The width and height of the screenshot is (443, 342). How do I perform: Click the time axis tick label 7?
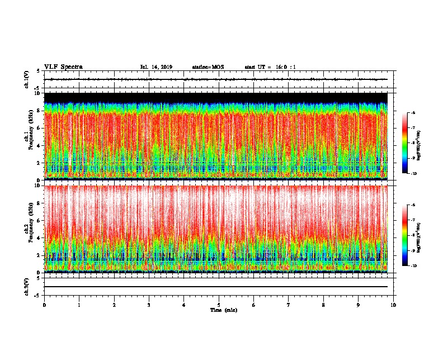click(x=289, y=305)
